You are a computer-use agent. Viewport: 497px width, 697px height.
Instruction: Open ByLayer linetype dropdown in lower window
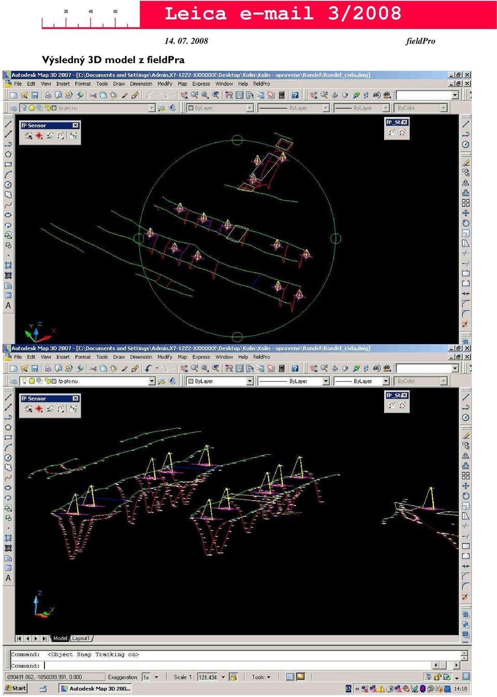click(x=326, y=381)
